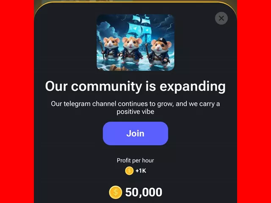Click the middle hamster in the banner

(132, 50)
